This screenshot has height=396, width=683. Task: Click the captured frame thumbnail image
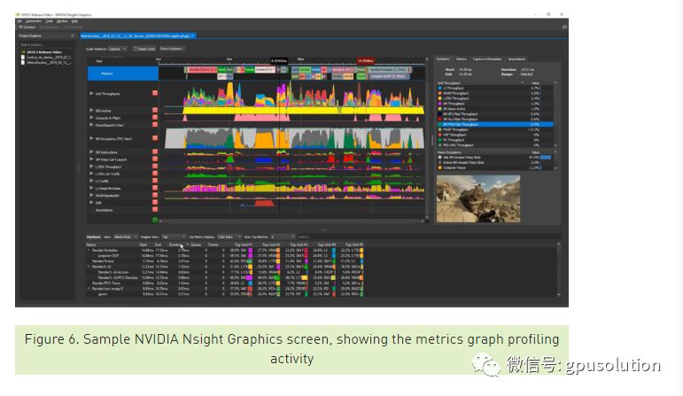(478, 198)
